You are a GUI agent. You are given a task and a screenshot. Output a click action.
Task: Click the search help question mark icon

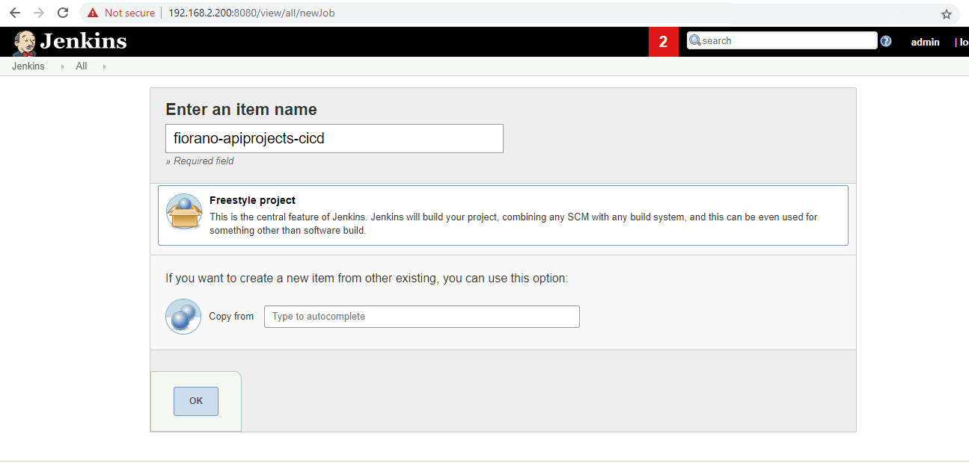886,41
